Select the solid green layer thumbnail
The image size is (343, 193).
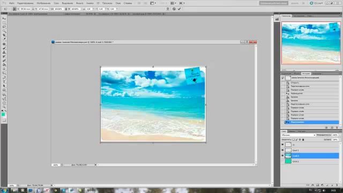tap(288, 161)
